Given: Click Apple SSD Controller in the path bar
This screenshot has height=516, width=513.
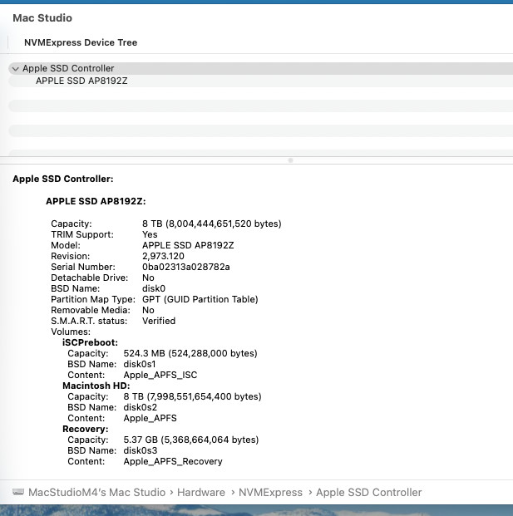Looking at the screenshot, I should (369, 492).
